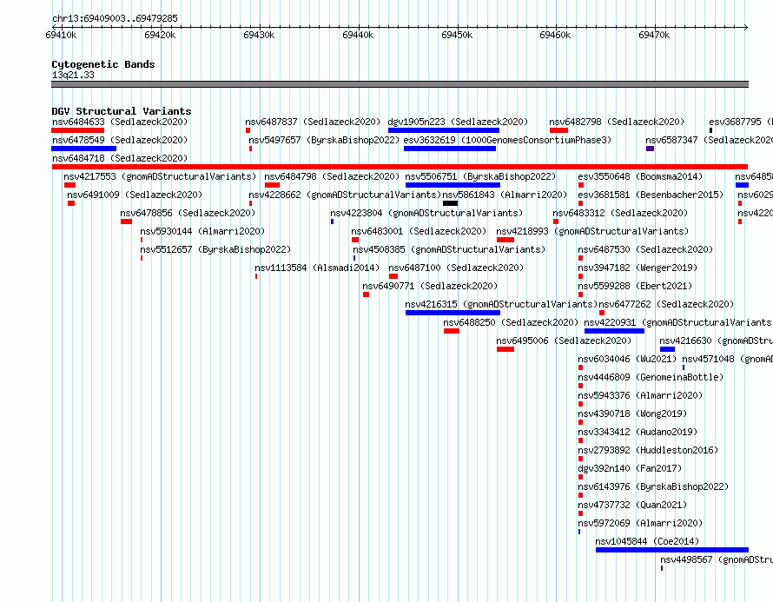Click nsv4223804 gnomAD variant label
The image size is (773, 602).
click(427, 213)
